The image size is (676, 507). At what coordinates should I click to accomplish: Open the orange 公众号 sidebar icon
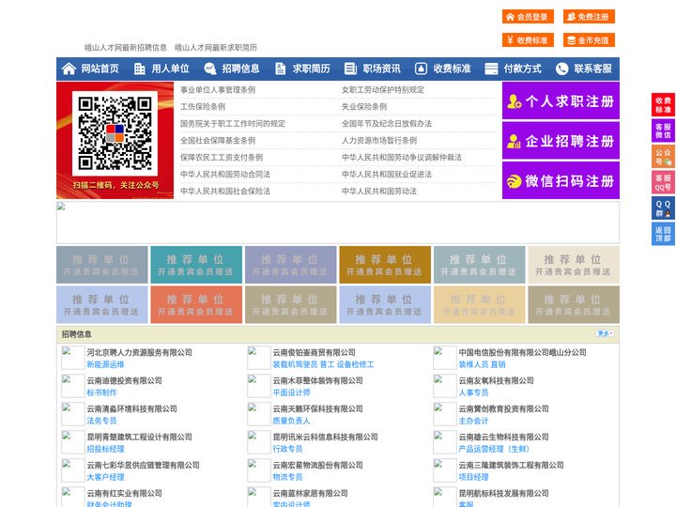[663, 157]
